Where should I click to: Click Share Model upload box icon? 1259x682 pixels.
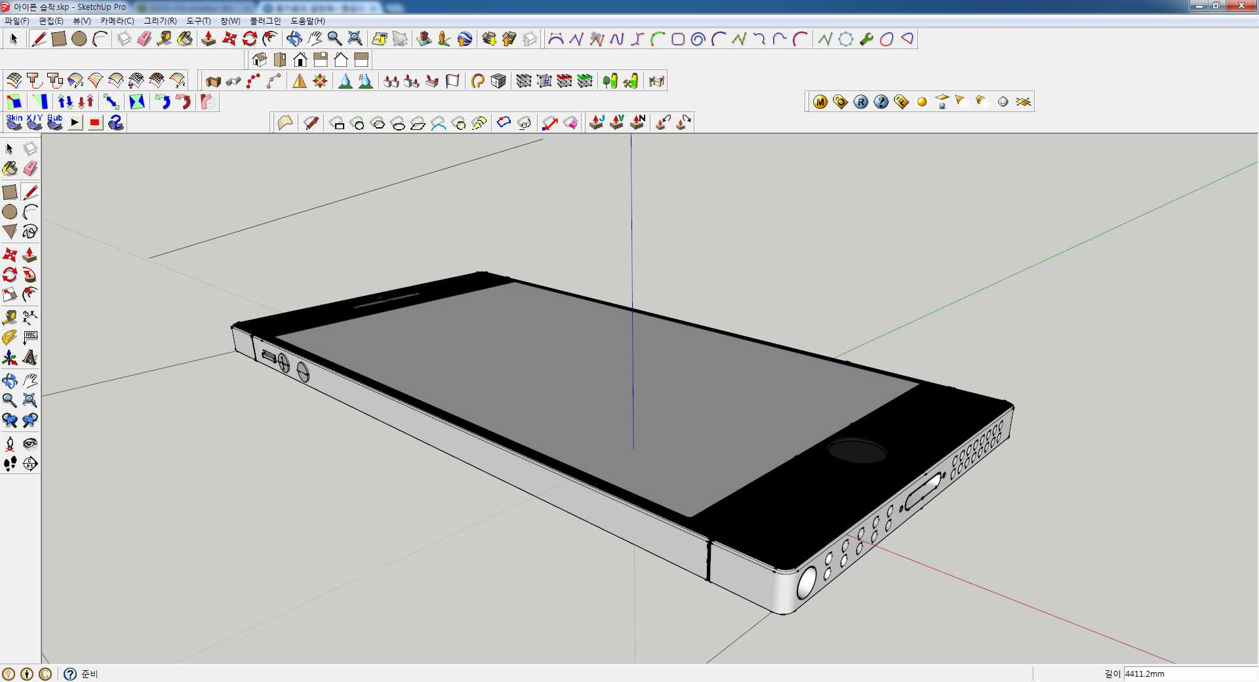[x=510, y=39]
